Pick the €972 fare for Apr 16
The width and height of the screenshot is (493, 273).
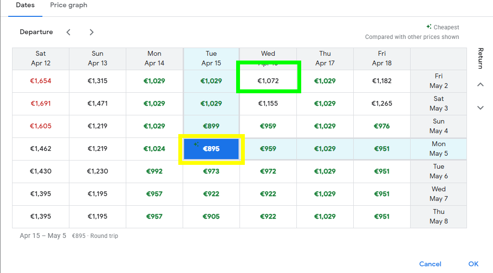pos(268,171)
